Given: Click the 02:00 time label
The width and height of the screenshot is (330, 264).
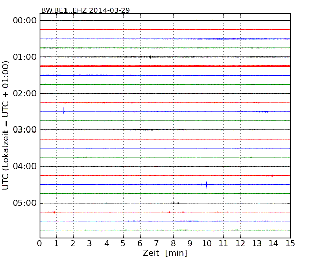Looking at the screenshot, I should click(25, 93).
